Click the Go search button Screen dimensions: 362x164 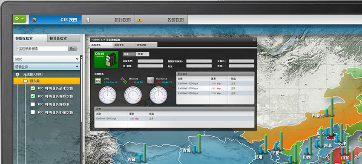pos(72,49)
